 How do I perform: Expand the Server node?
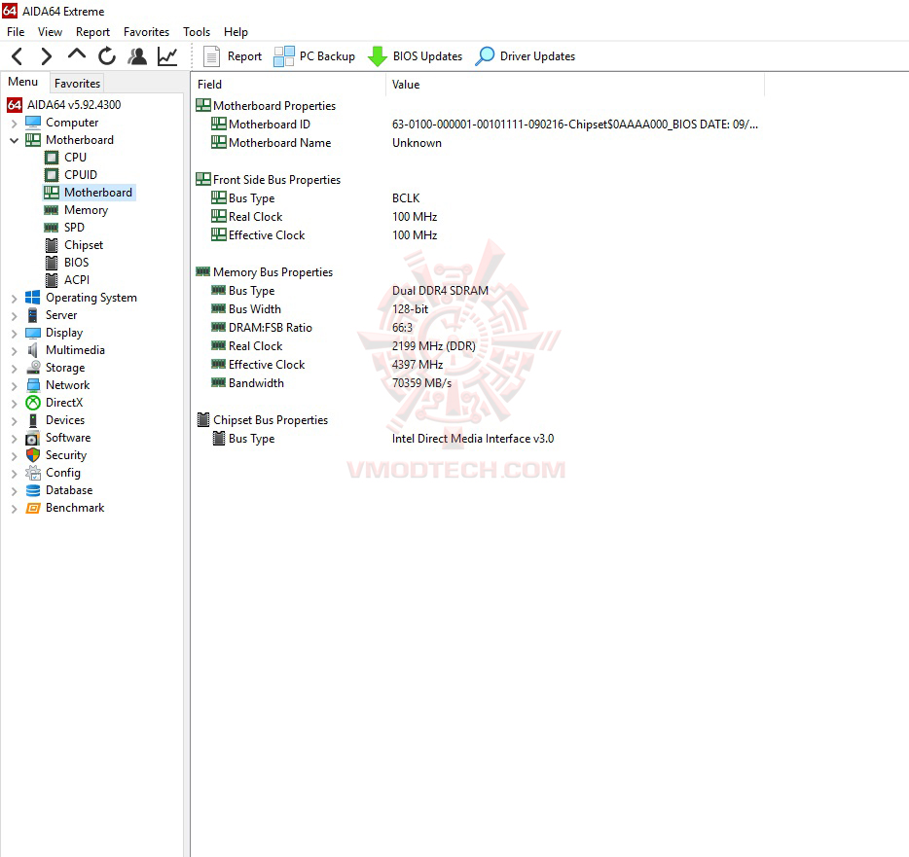coord(14,315)
